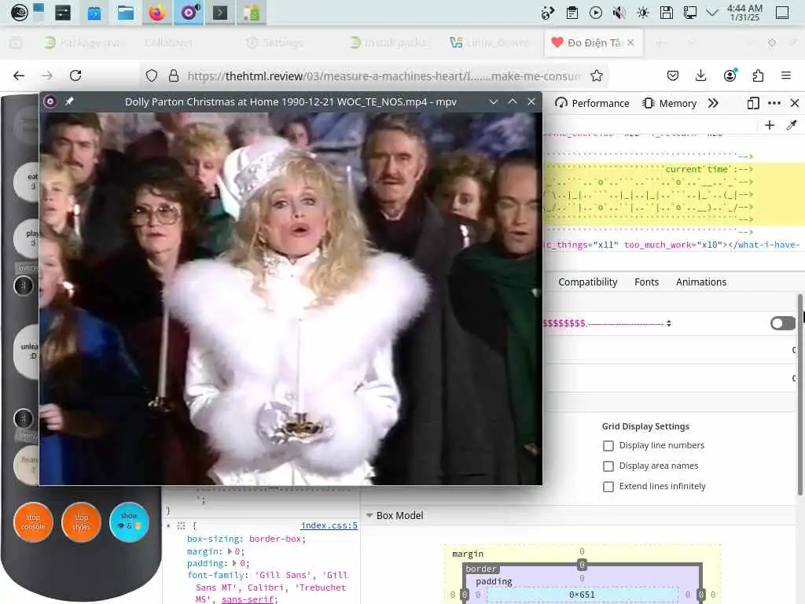Click the mpv video playback area

click(291, 298)
